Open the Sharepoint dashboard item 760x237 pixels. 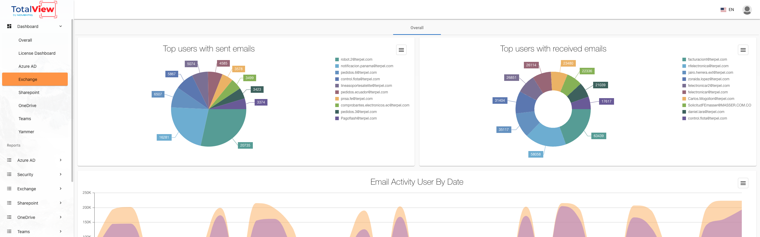tap(29, 92)
